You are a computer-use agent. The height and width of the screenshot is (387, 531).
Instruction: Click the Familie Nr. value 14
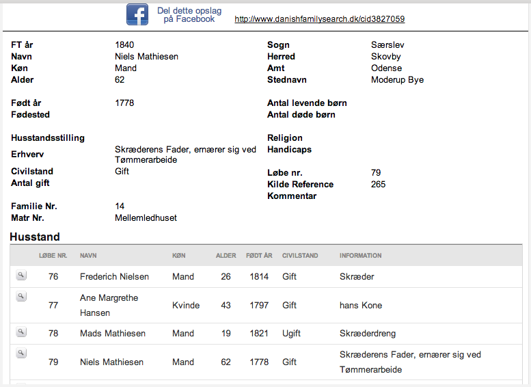(120, 206)
